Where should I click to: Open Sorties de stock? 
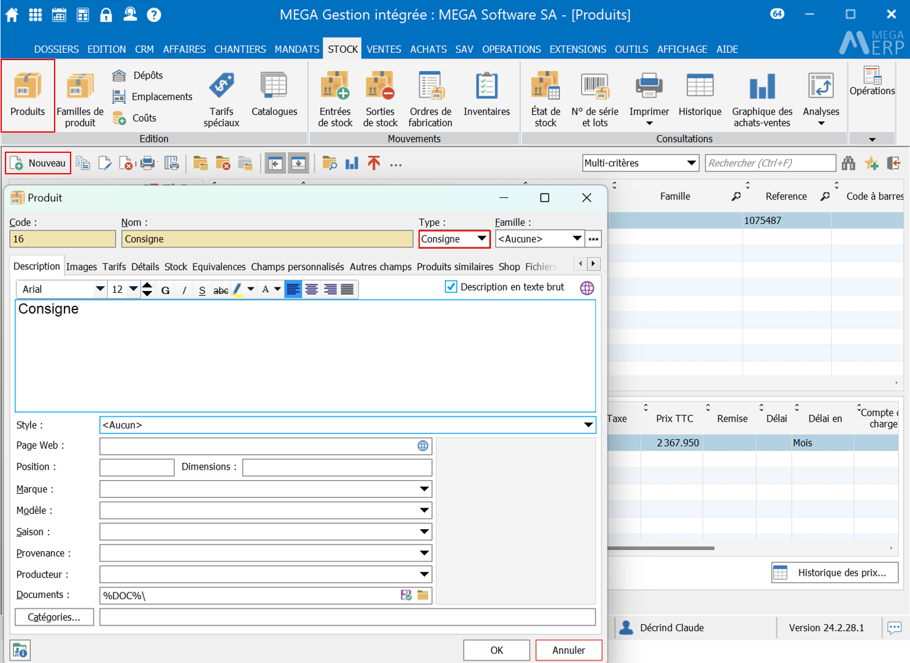(x=380, y=99)
